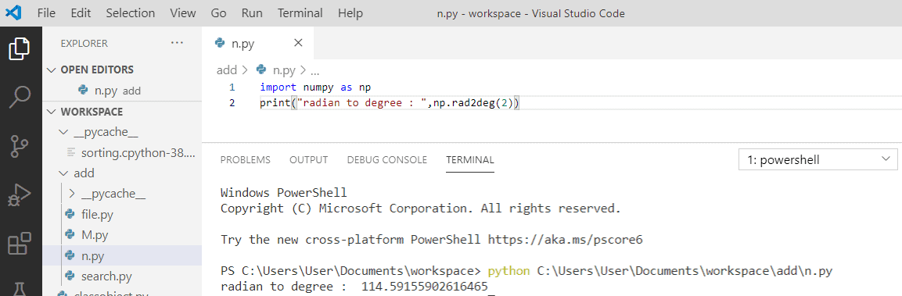The width and height of the screenshot is (902, 296).
Task: Collapse the top-level __pycache__ folder
Action: [x=64, y=132]
